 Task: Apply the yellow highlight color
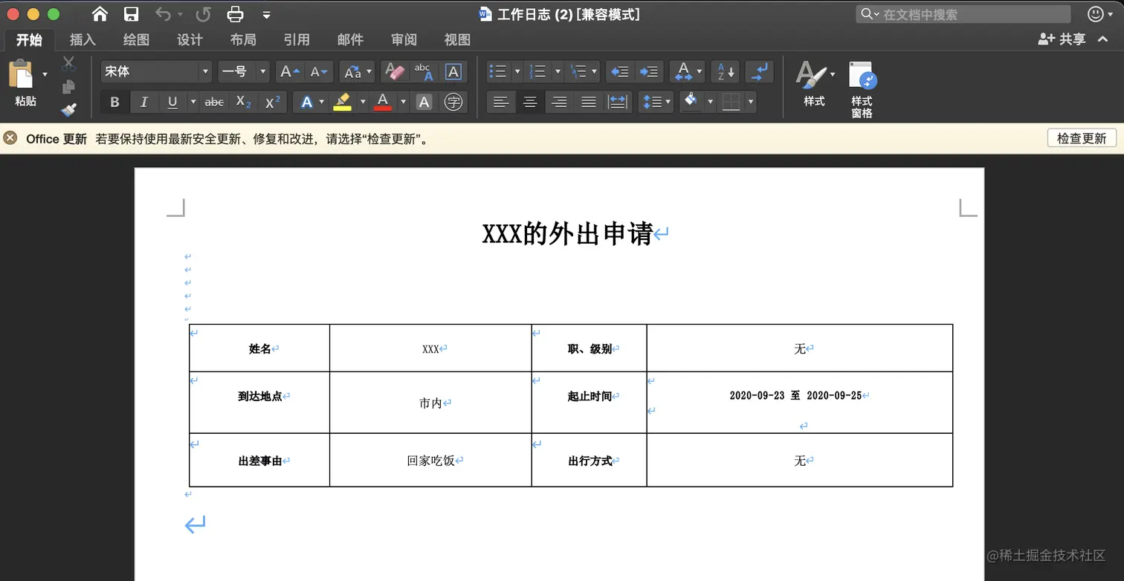click(342, 102)
